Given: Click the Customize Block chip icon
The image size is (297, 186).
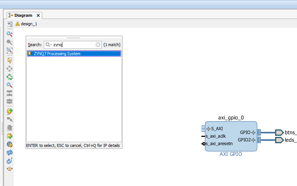Looking at the screenshot, I should click(10, 128).
